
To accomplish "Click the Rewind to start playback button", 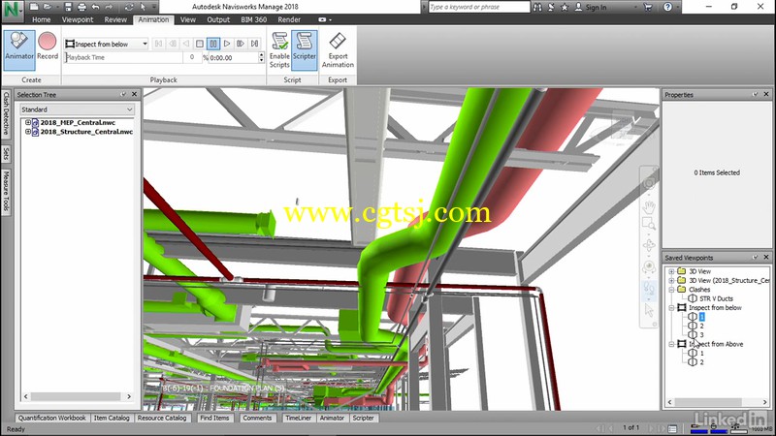I will [x=158, y=44].
